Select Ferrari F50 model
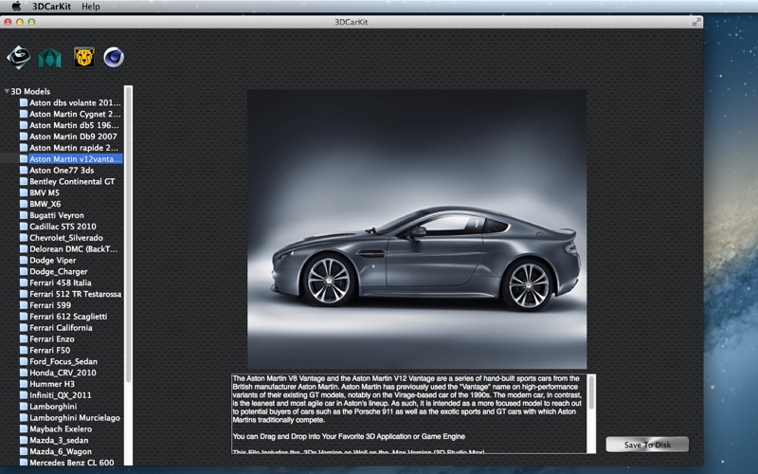This screenshot has height=474, width=758. (50, 350)
